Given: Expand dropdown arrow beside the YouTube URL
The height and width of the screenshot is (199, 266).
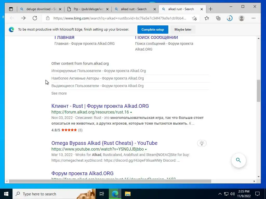Looking at the screenshot, I should tap(146, 150).
